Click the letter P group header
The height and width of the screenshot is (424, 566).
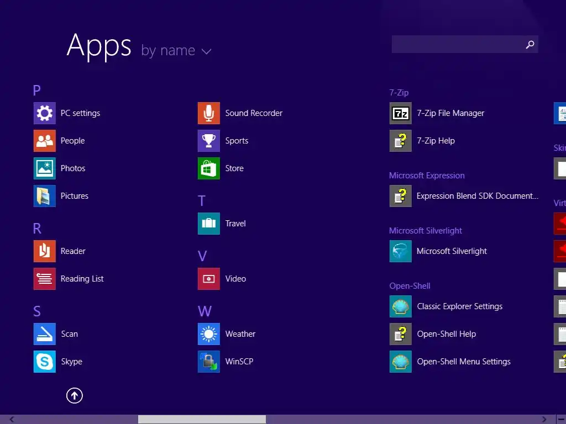(x=37, y=90)
